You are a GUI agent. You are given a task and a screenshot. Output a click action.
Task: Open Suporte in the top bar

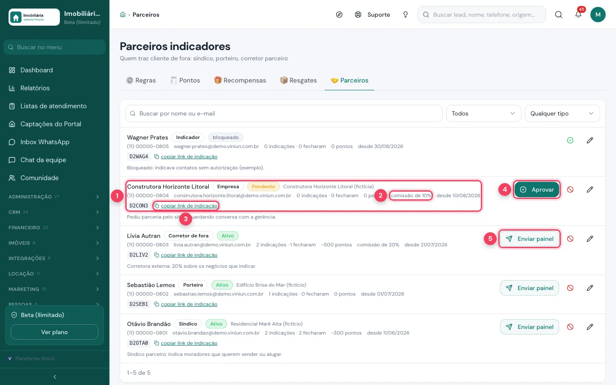(373, 15)
